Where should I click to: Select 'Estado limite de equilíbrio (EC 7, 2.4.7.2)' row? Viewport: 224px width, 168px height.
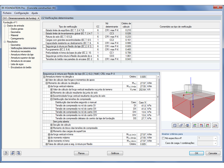coord(131,30)
